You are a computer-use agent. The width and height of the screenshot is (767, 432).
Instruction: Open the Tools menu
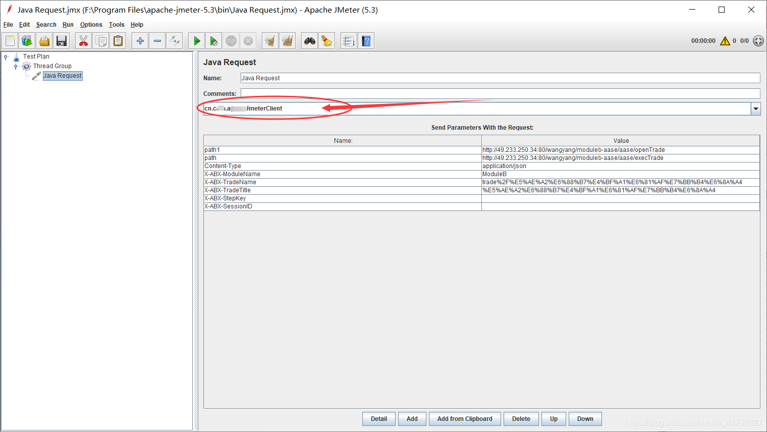[x=117, y=25]
